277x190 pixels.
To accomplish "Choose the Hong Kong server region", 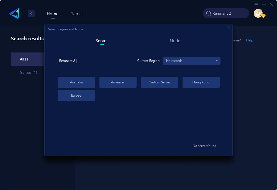I will click(x=201, y=82).
